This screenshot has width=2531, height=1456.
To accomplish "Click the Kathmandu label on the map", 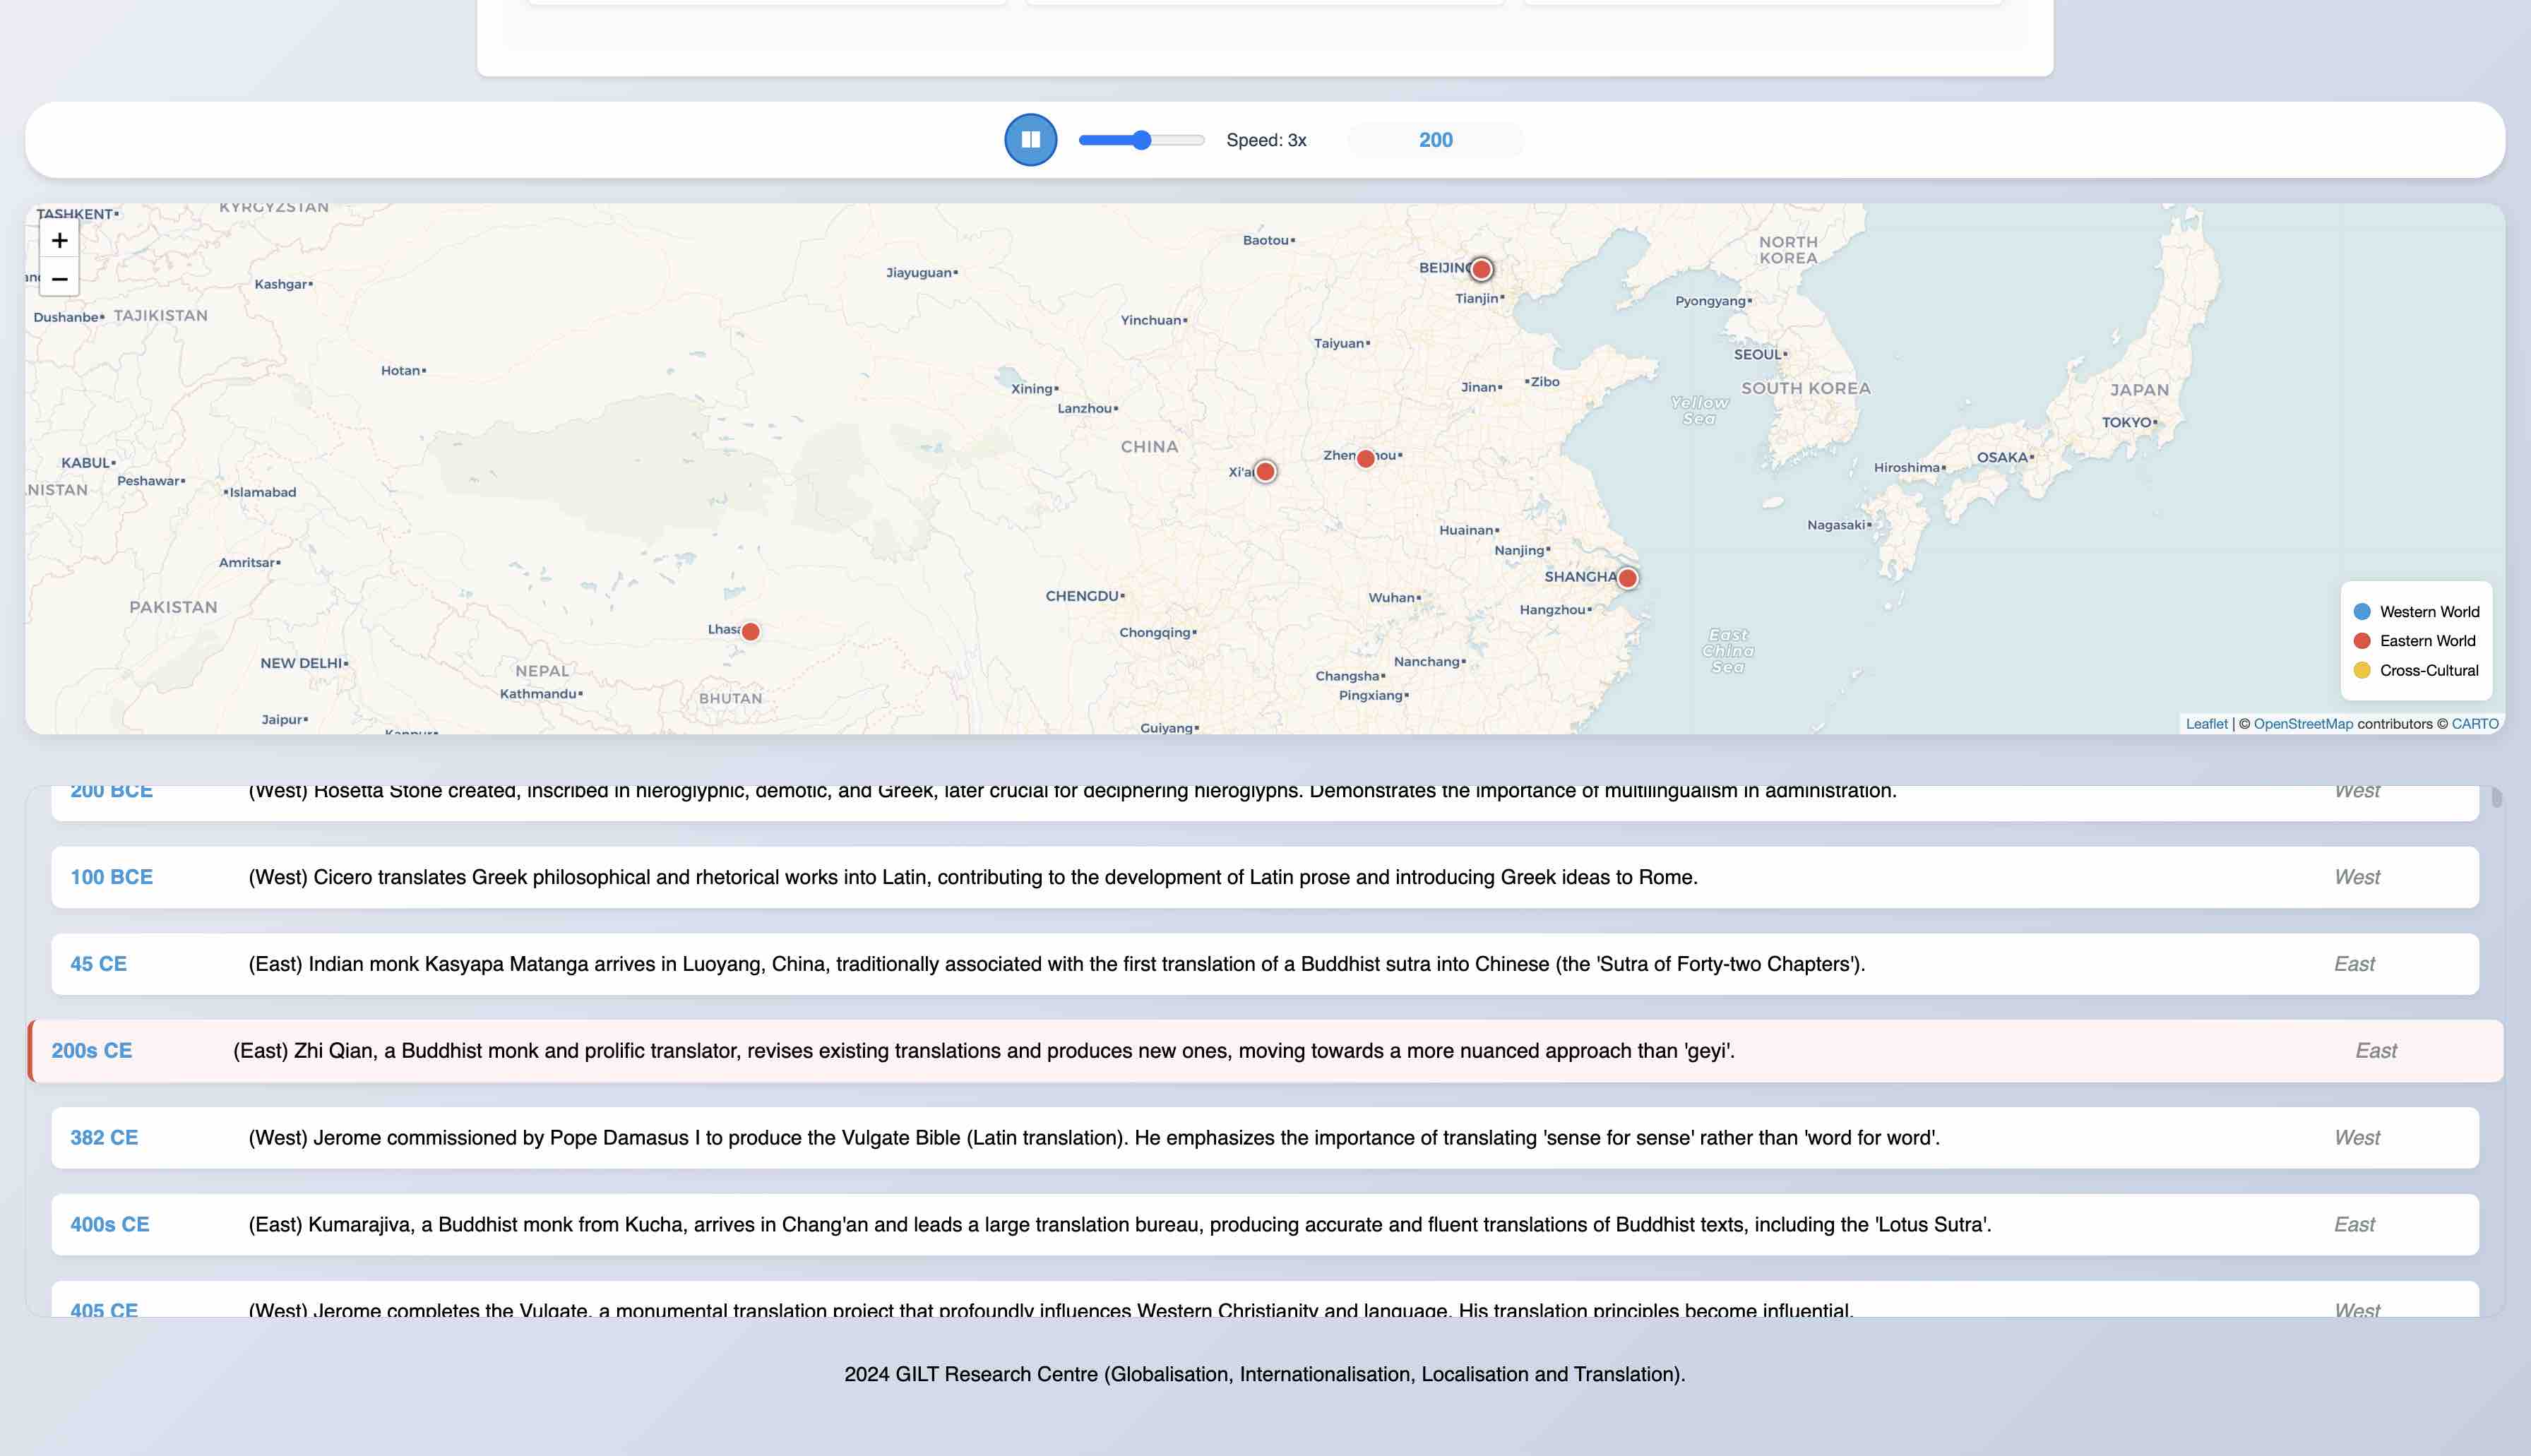I will 538,693.
